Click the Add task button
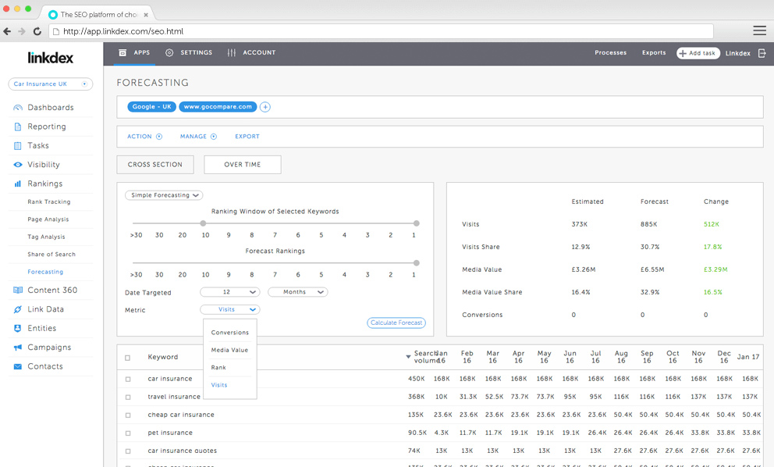774x467 pixels. [x=698, y=53]
